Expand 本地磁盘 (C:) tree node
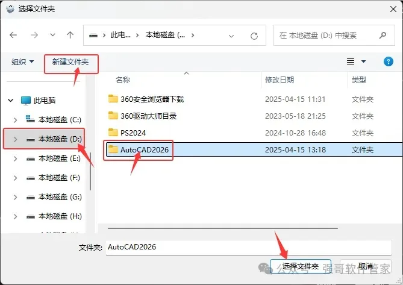This screenshot has width=403, height=285. pos(16,120)
